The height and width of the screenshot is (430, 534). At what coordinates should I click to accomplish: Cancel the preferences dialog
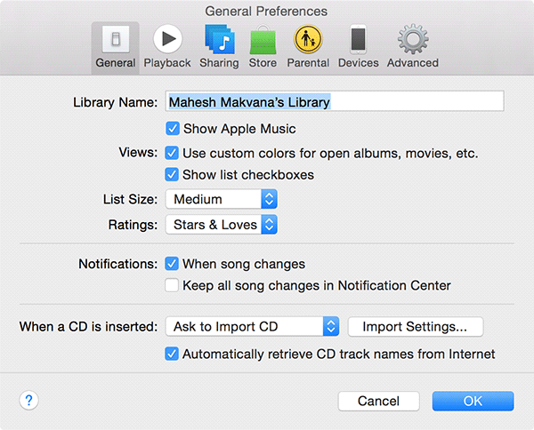(379, 401)
